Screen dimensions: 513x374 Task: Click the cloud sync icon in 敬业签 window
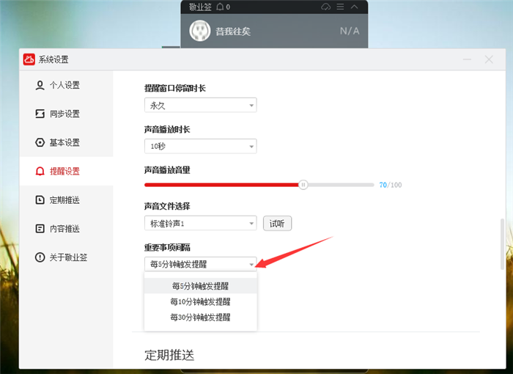[326, 7]
